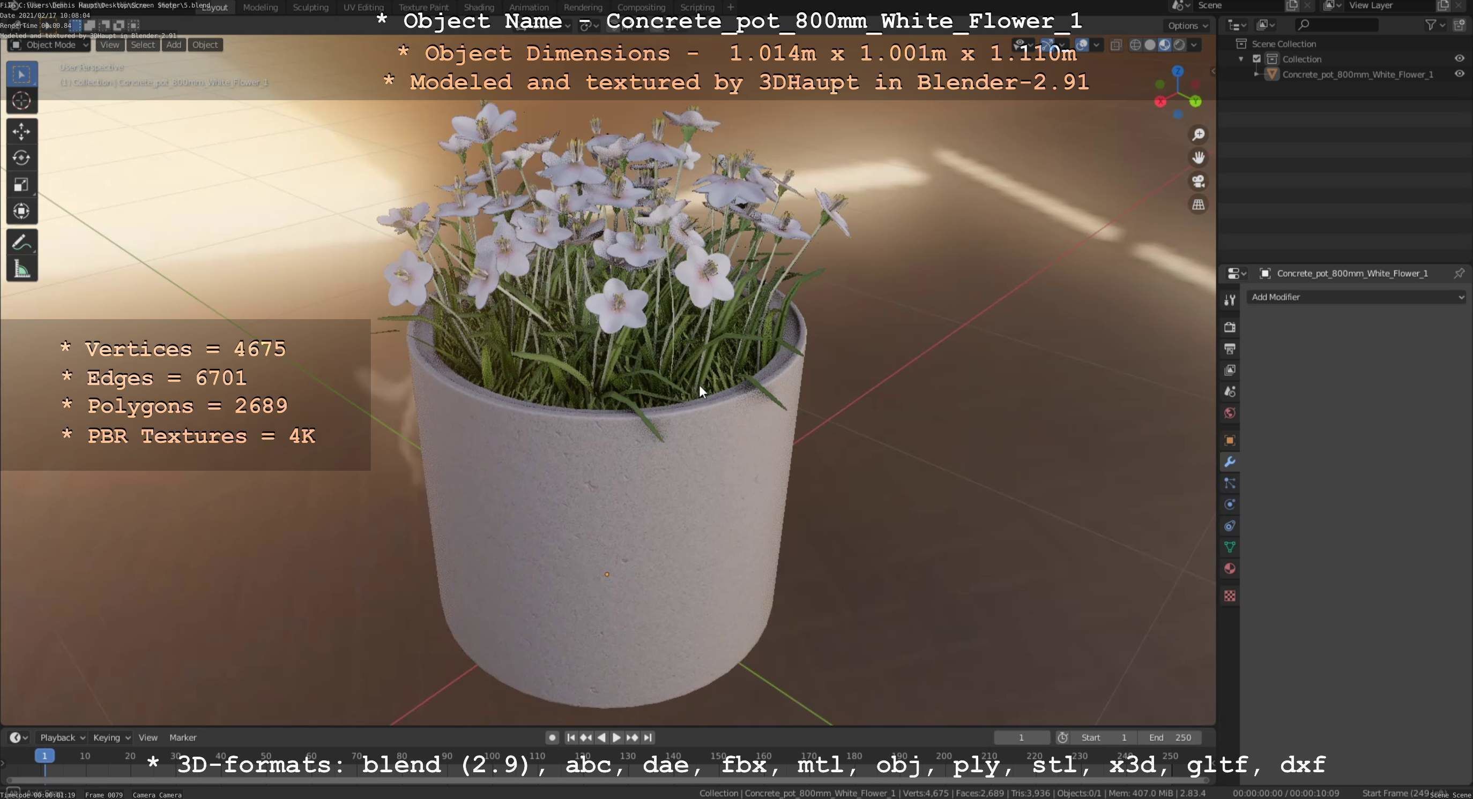Switch to Solid viewport shading

click(x=1150, y=44)
